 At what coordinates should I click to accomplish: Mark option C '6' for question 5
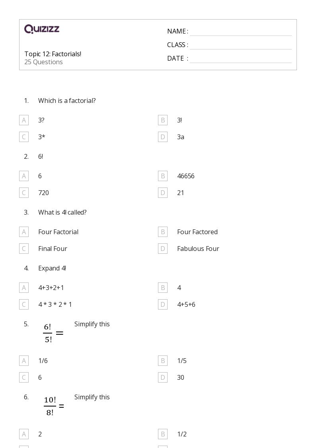[x=24, y=377]
